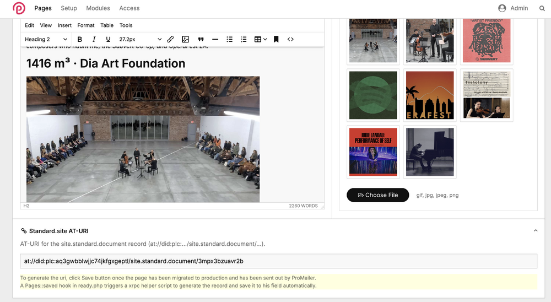This screenshot has height=302, width=551.
Task: Click the ProcessWire logo icon
Action: [19, 8]
